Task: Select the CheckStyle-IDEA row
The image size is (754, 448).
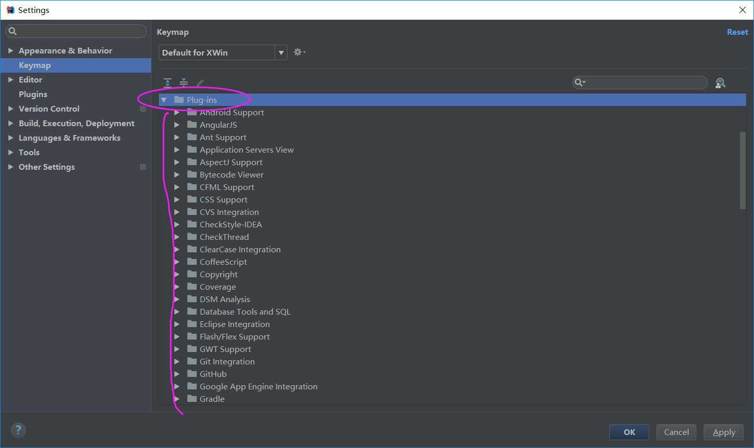Action: (x=453, y=224)
